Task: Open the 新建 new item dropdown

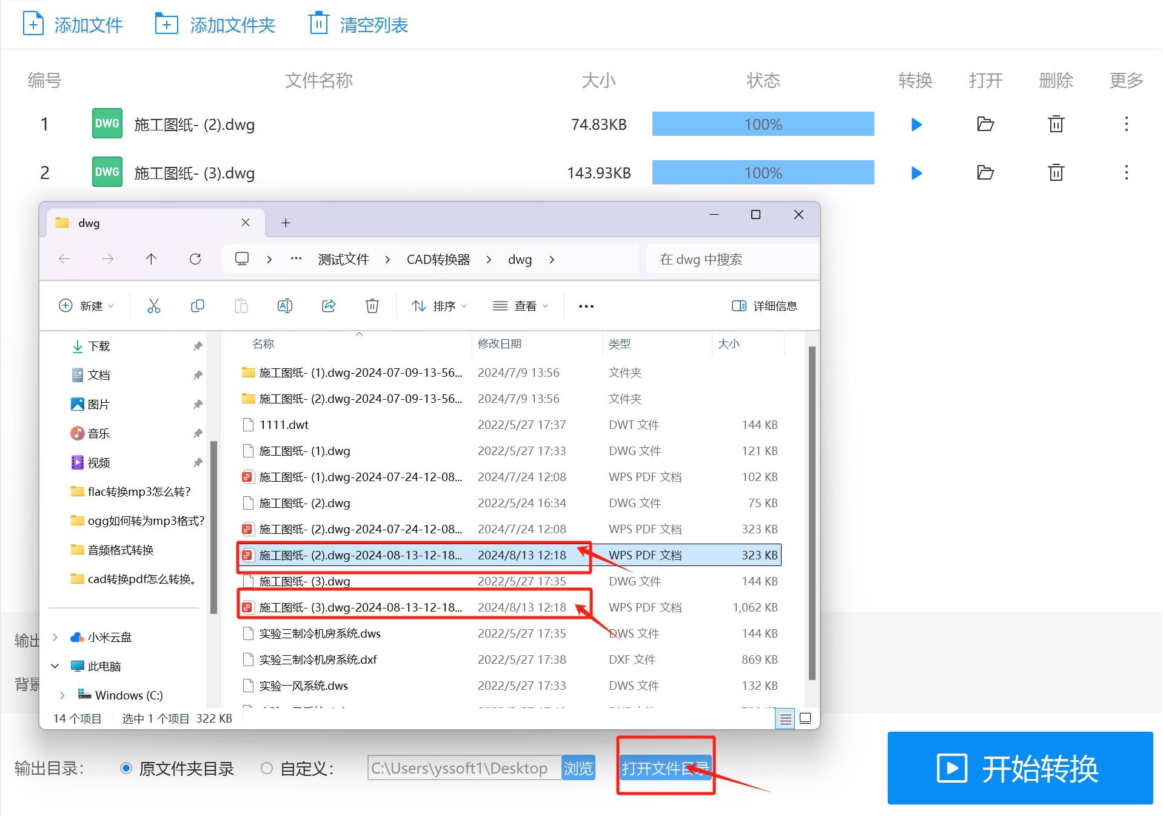Action: tap(86, 306)
